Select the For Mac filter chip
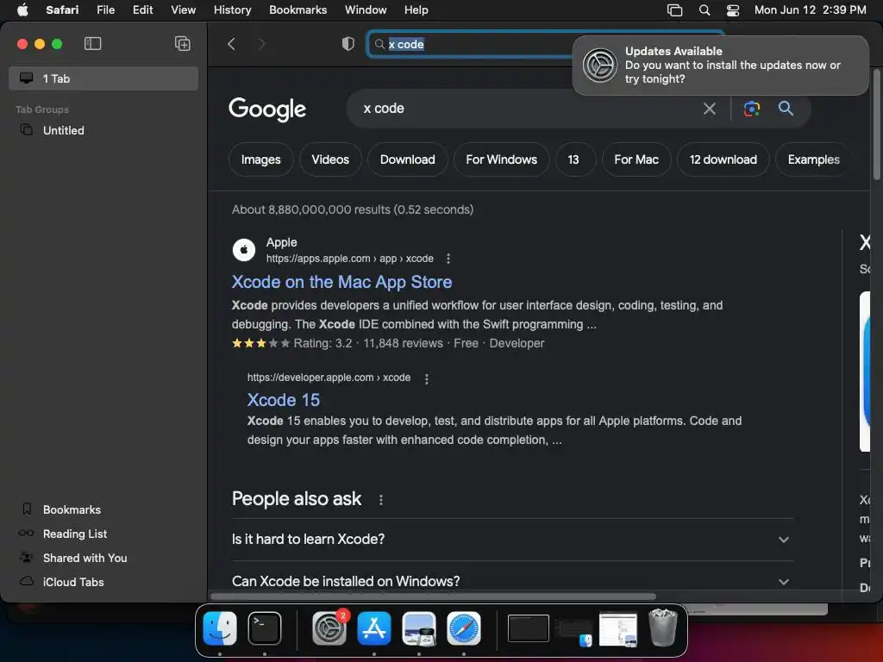883x662 pixels. tap(636, 159)
